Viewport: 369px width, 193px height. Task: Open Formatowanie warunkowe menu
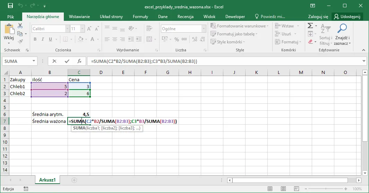[240, 26]
